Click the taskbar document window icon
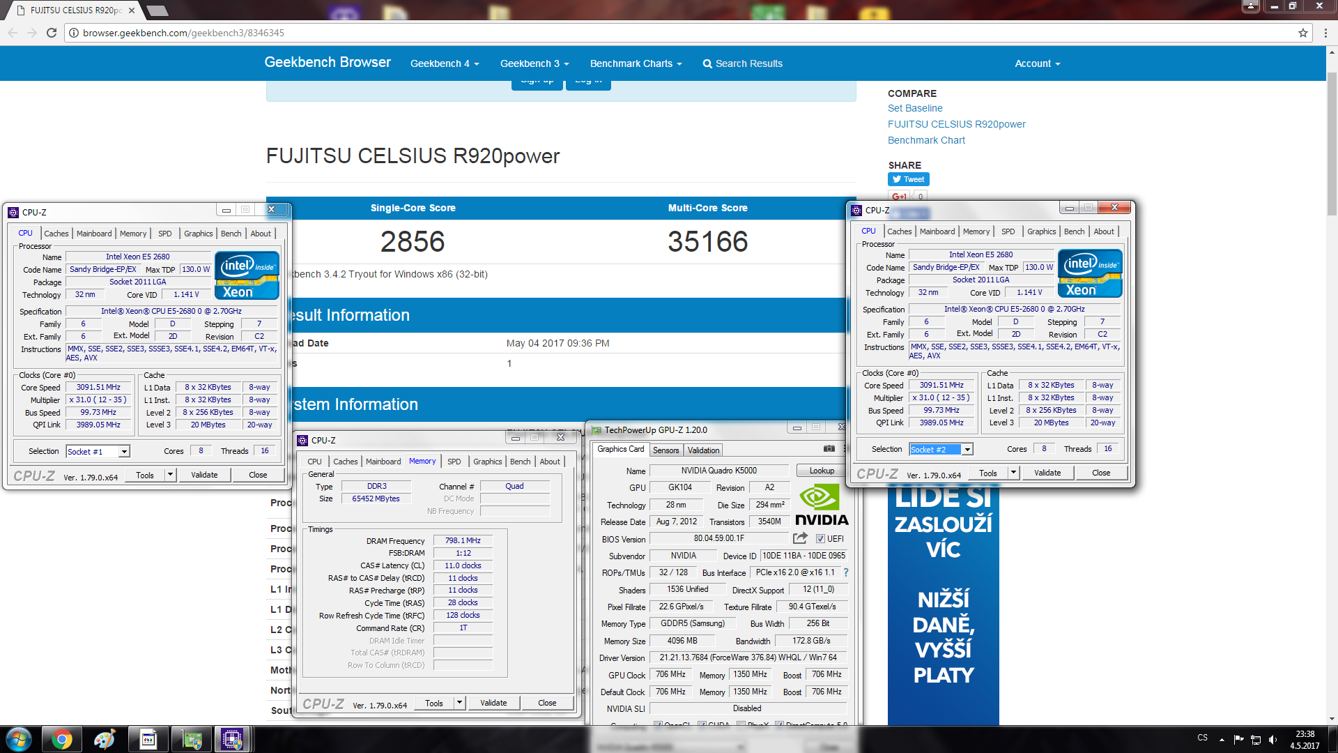Screen dimensions: 1338x753 point(148,739)
